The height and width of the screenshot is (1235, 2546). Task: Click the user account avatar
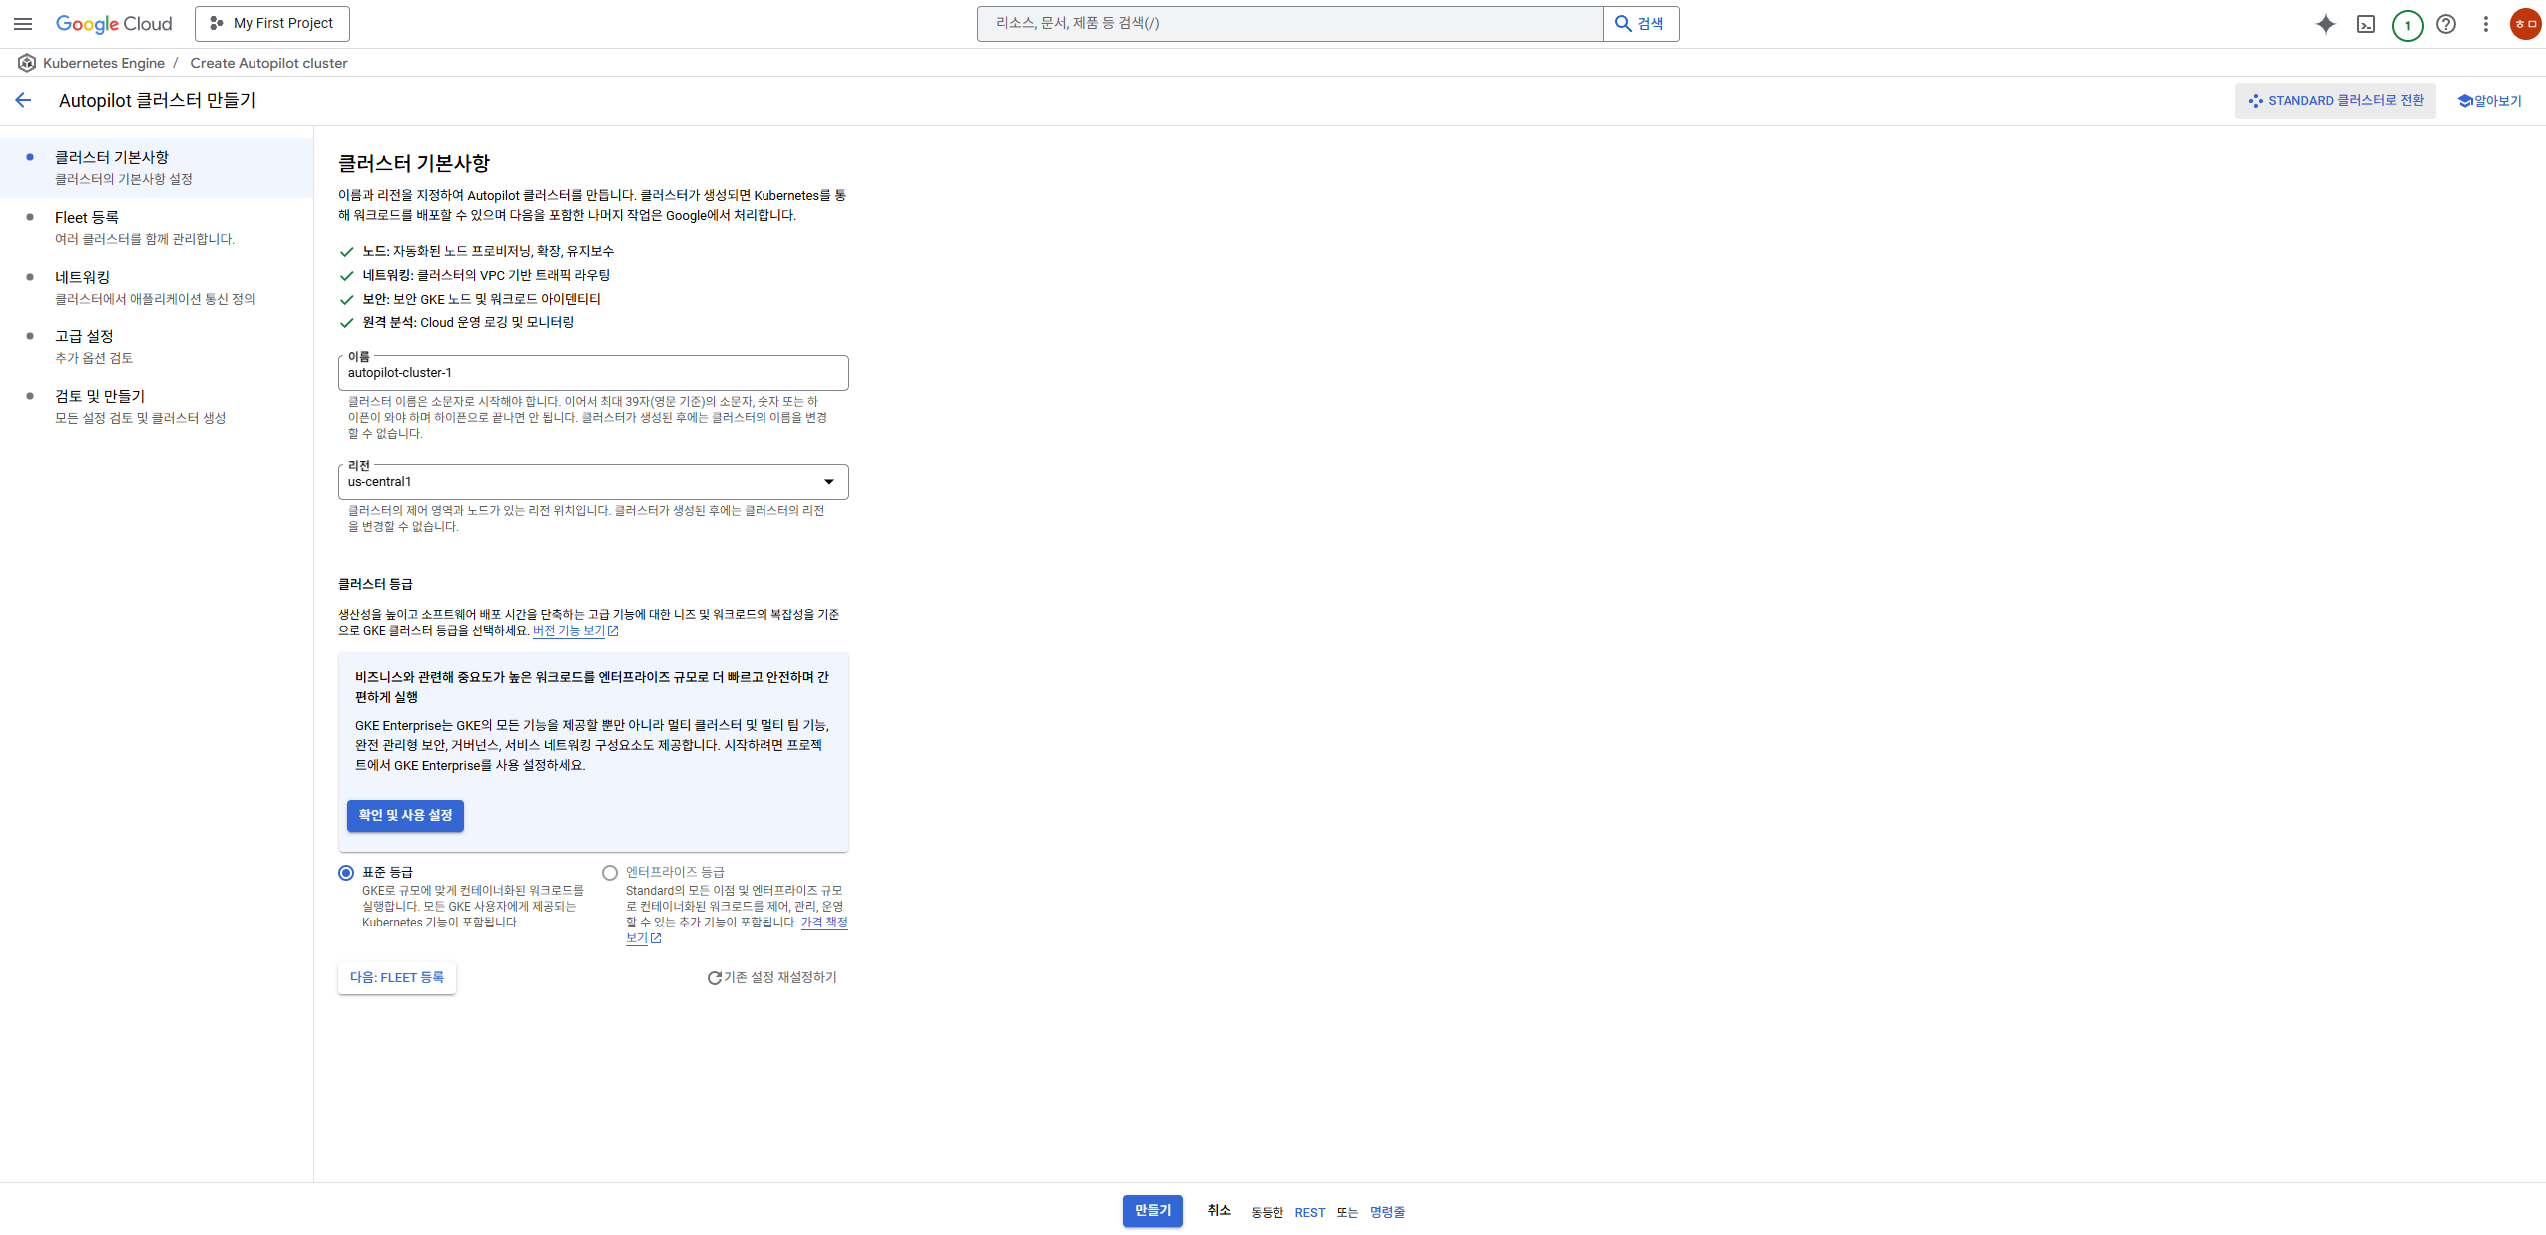coord(2525,24)
